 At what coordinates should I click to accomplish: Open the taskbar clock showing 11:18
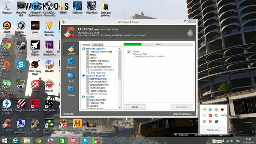click(x=248, y=141)
